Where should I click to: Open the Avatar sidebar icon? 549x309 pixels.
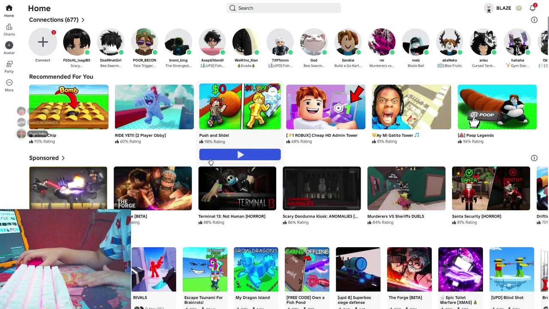coord(9,45)
